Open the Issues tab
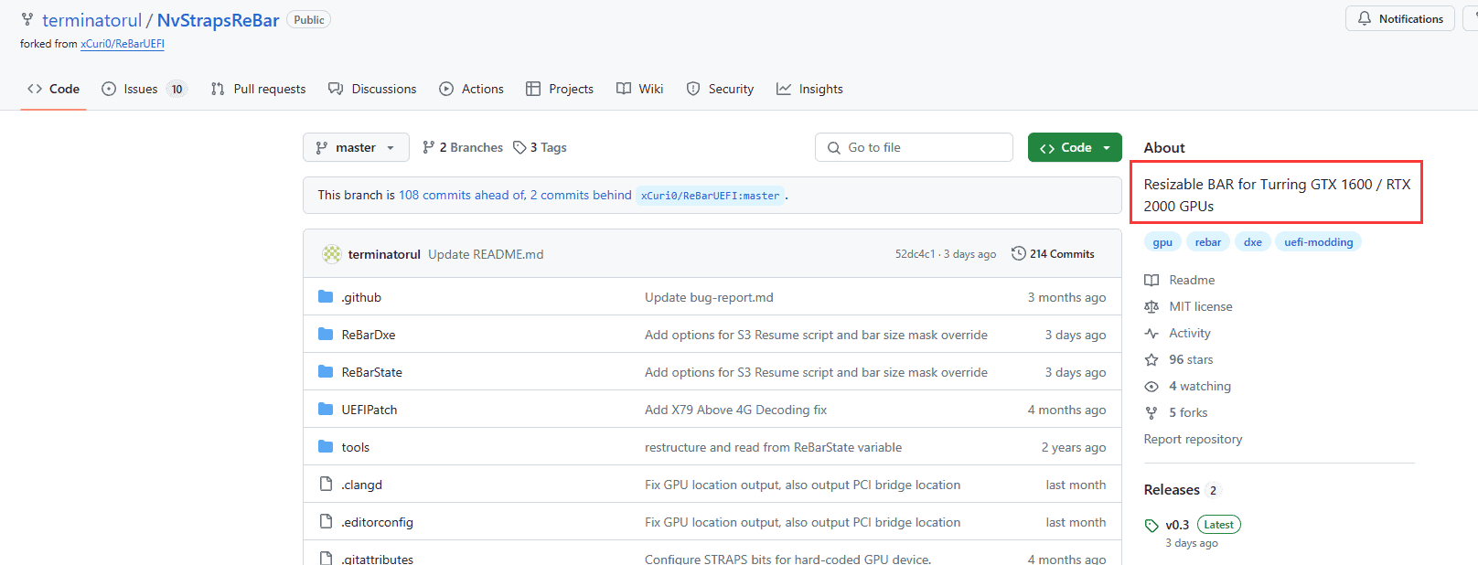The image size is (1478, 565). tap(144, 89)
